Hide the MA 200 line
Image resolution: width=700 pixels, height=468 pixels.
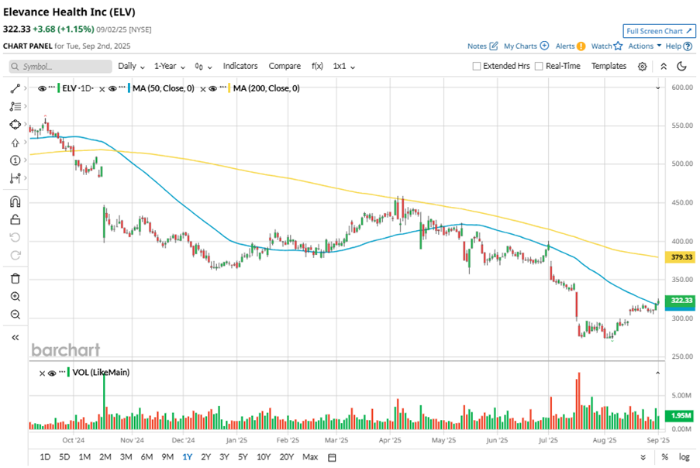[212, 88]
